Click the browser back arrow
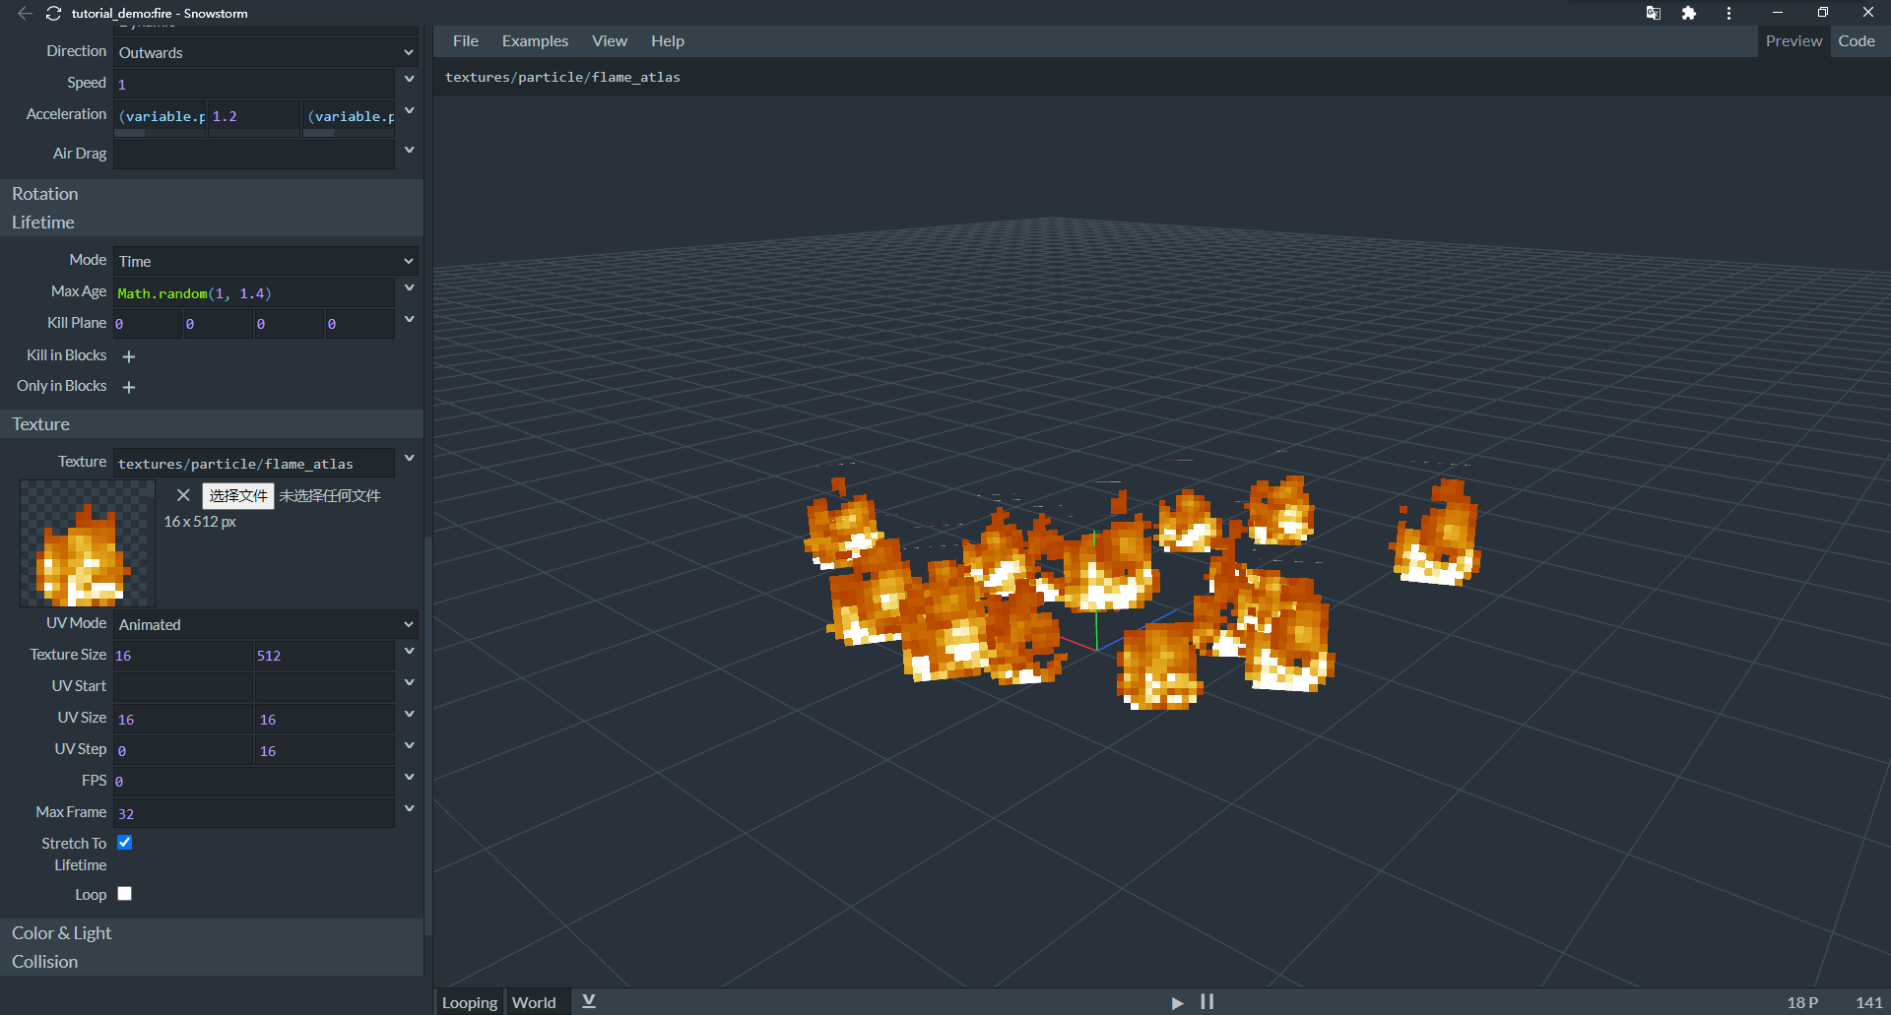Image resolution: width=1891 pixels, height=1015 pixels. pos(25,13)
